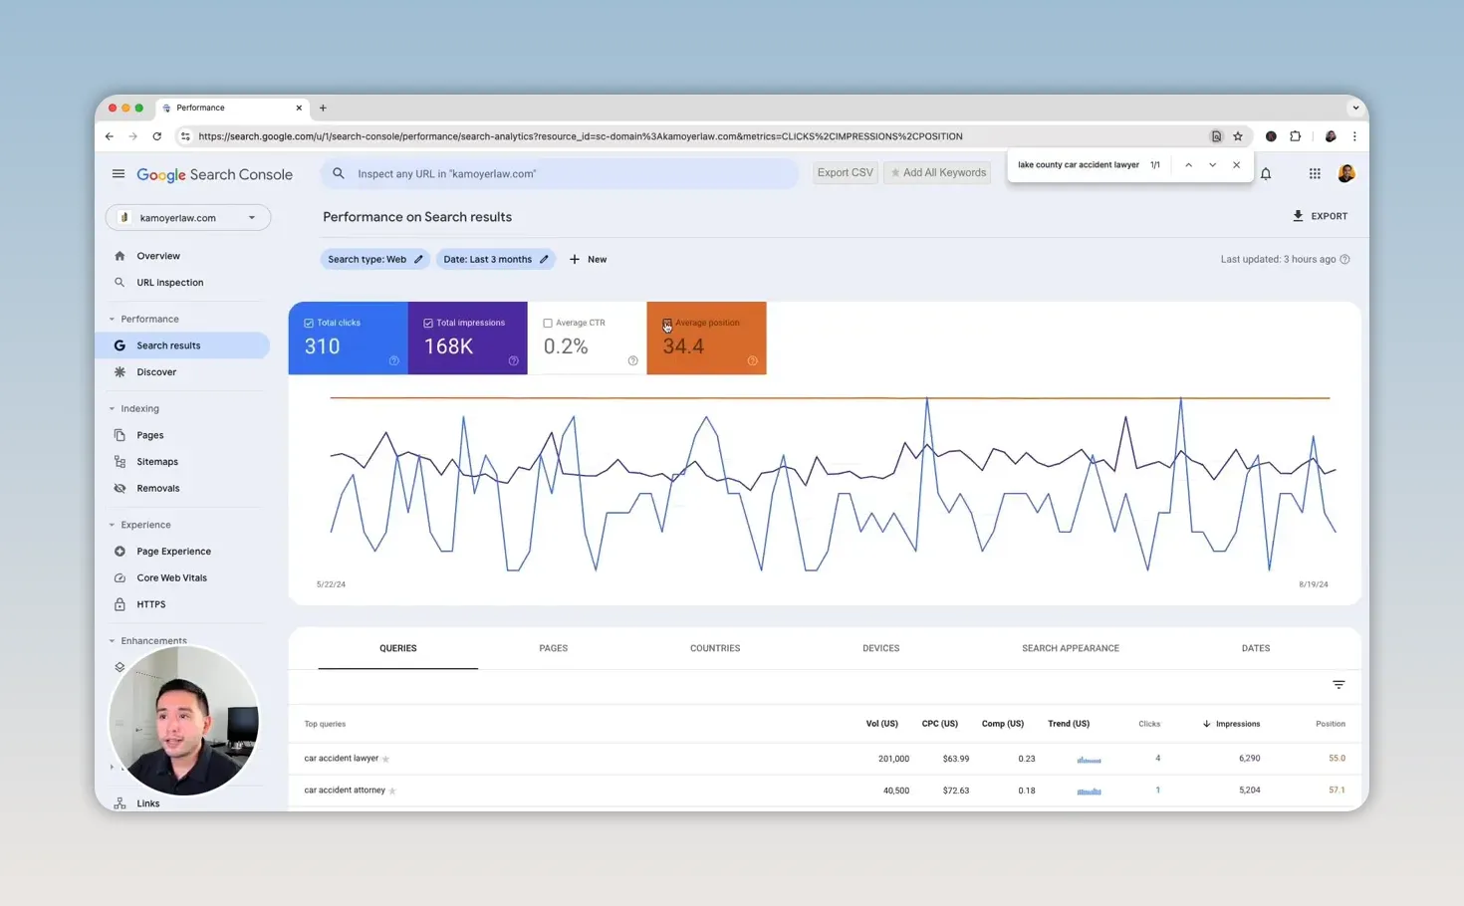Open Sitemaps in the sidebar
The width and height of the screenshot is (1464, 906).
pos(157,462)
